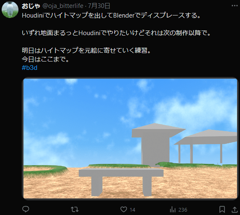Click the view count 236

coord(183,210)
